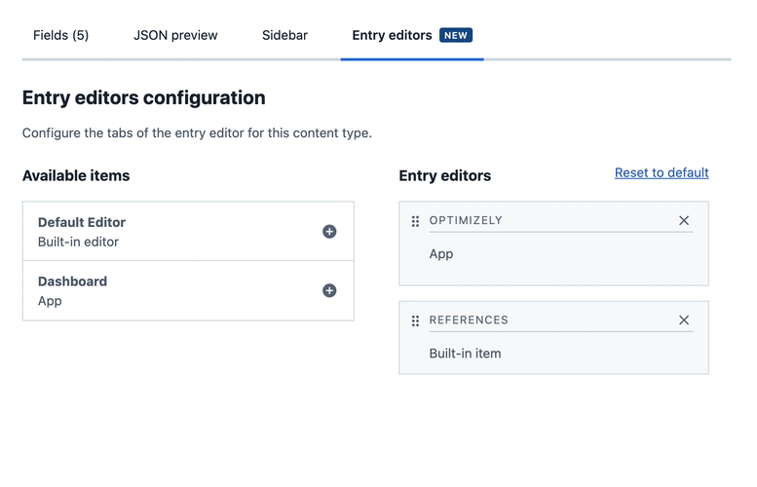This screenshot has height=487, width=757.
Task: Add the Dashboard app with its plus icon
Action: [x=329, y=290]
